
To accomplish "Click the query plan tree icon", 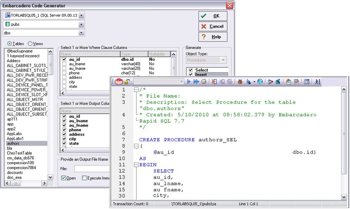I will [x=270, y=82].
